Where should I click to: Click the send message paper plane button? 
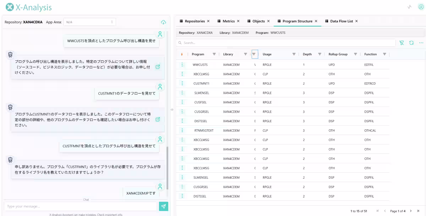[163, 206]
